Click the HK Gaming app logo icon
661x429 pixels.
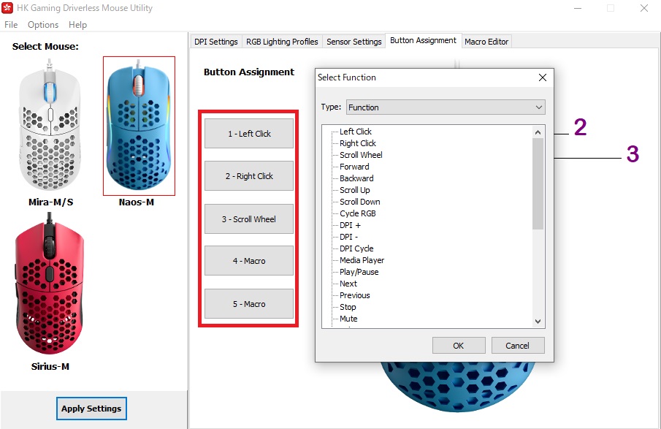[x=7, y=7]
